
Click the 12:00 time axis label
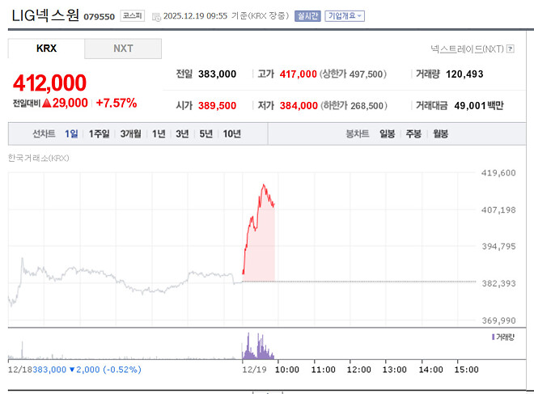(x=359, y=370)
